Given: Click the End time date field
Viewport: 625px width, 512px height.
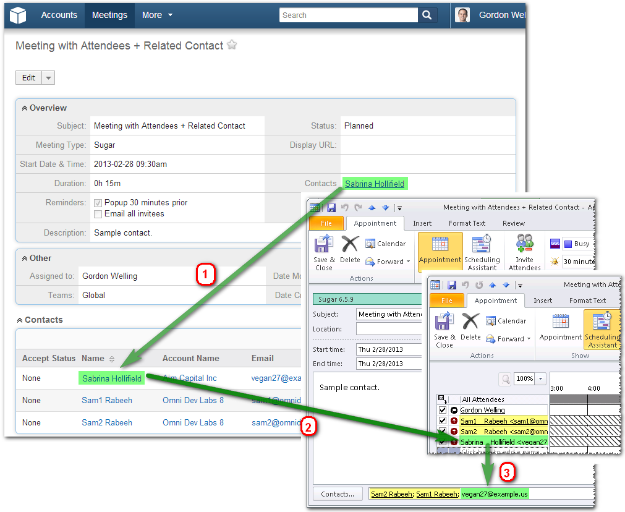Looking at the screenshot, I should pos(389,364).
